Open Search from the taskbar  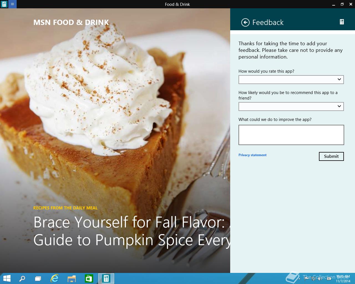(x=22, y=278)
